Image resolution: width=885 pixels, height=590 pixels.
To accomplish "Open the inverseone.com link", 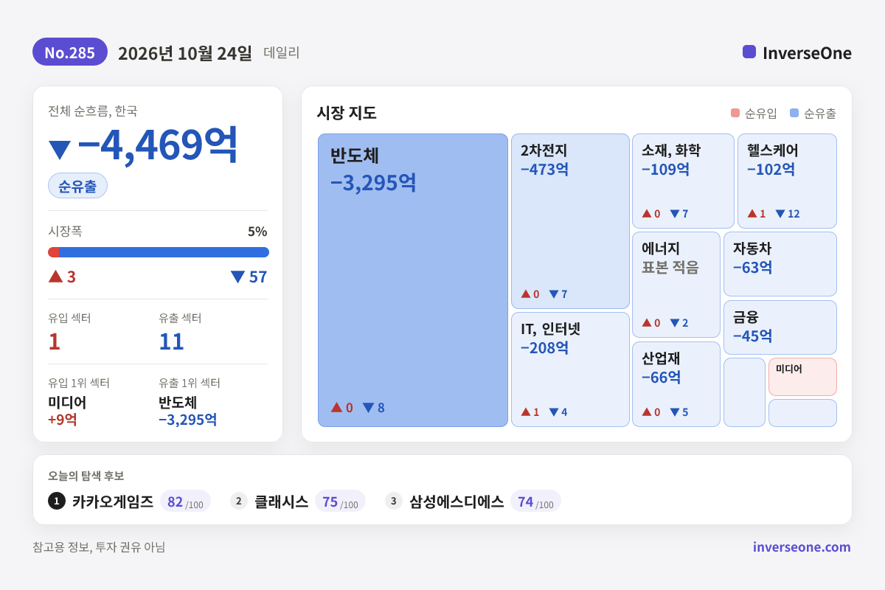I will 802,547.
